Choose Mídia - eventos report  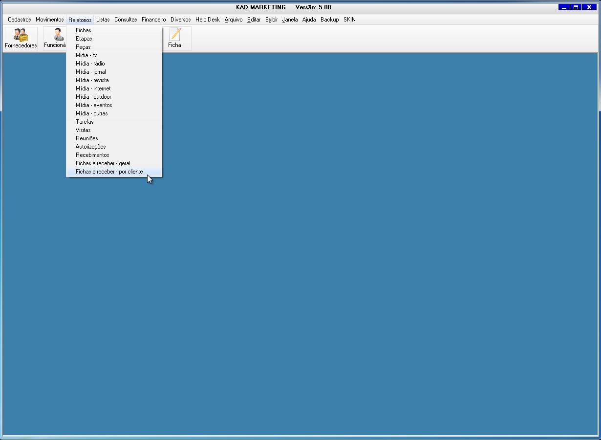pyautogui.click(x=114, y=105)
